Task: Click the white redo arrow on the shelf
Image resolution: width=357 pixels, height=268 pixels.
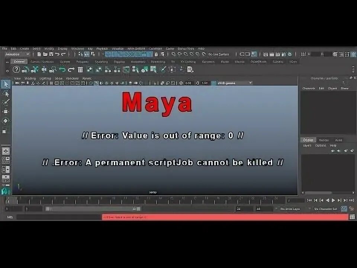Action: 71,70
